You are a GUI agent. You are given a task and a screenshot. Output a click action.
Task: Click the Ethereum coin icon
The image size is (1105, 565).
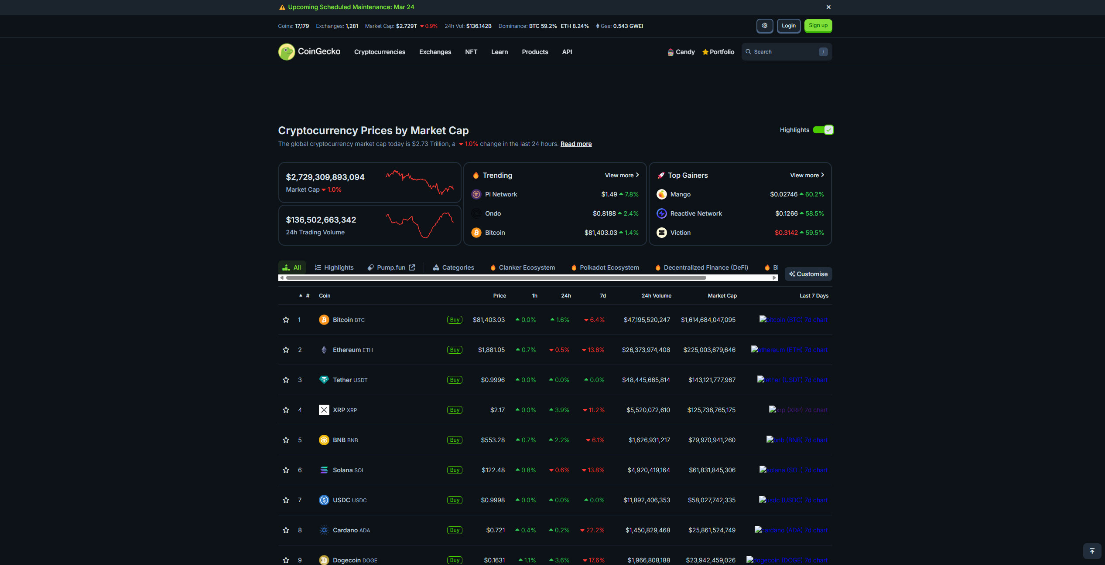pyautogui.click(x=324, y=350)
